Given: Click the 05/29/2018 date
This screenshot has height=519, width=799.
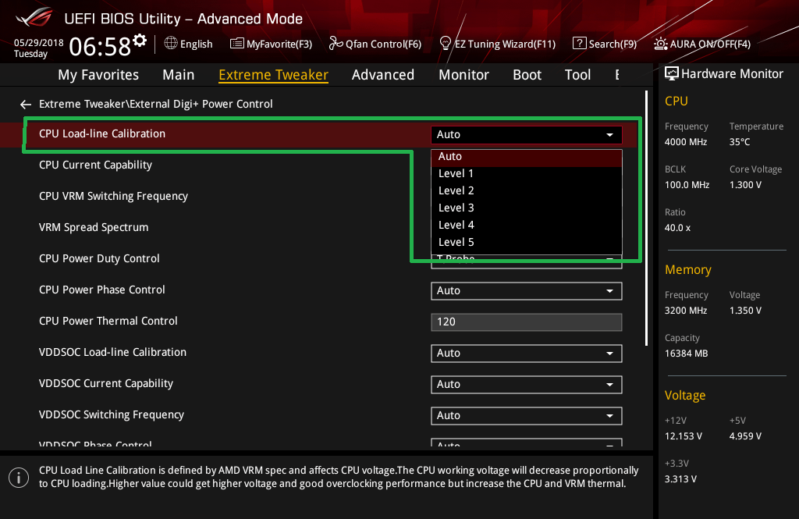Looking at the screenshot, I should coord(39,43).
